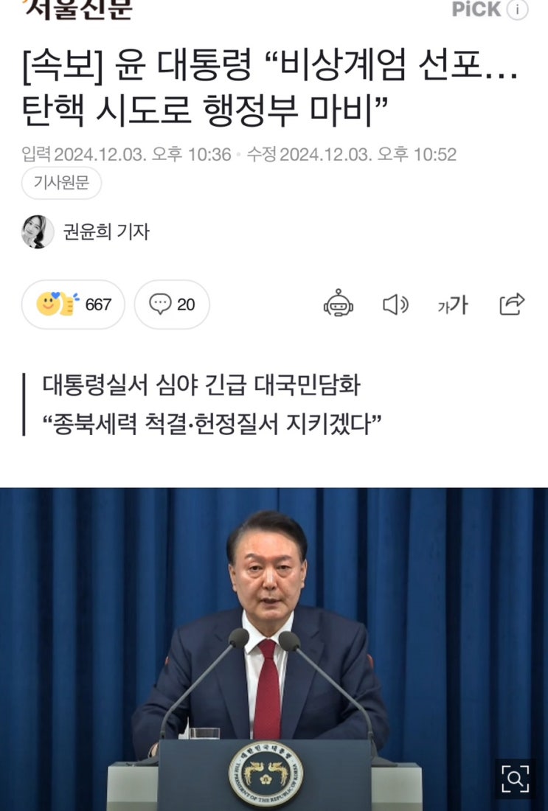Tap the 대통령실서 심야 긴급 subheading
The width and height of the screenshot is (548, 811).
pyautogui.click(x=201, y=386)
